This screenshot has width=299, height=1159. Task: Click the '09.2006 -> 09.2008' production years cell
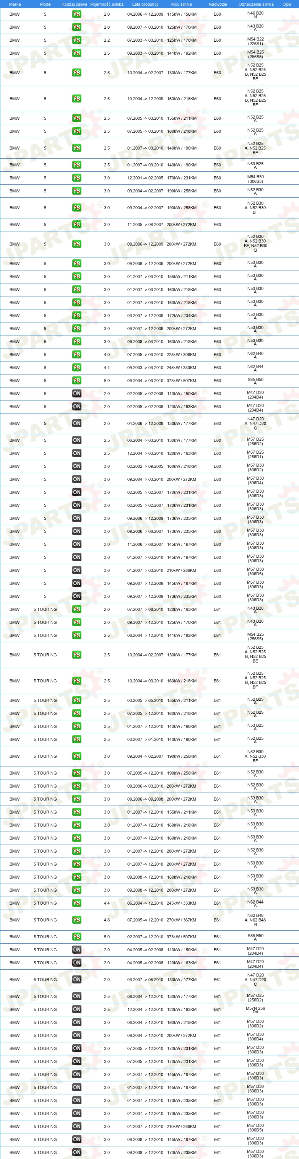point(145,799)
